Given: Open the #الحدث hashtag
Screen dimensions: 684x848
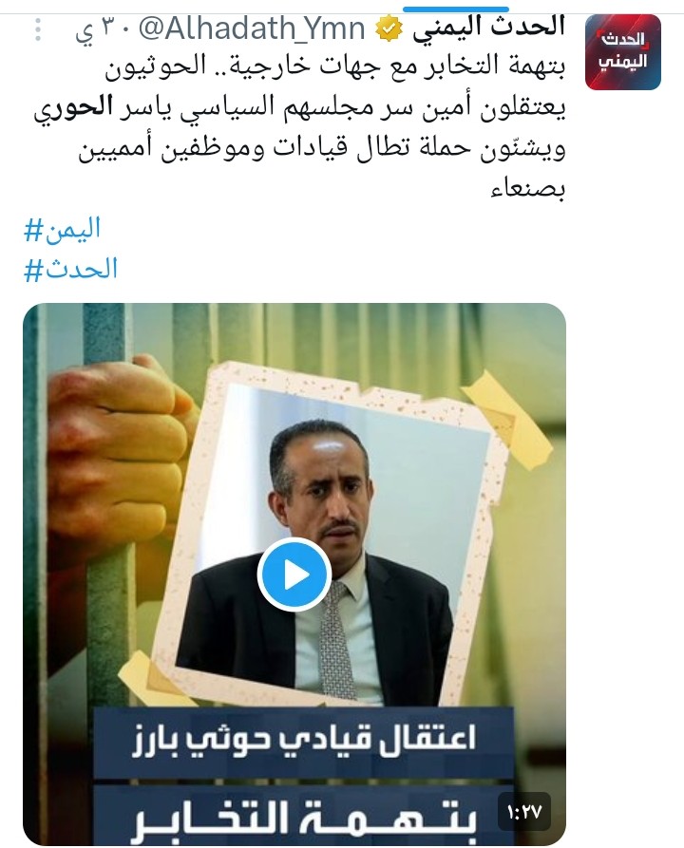Looking at the screenshot, I should [70, 269].
